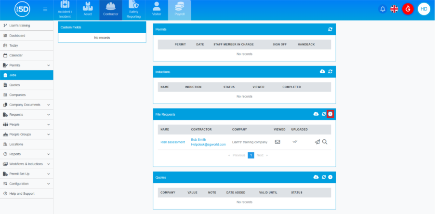Add a new quote with plus icon

(x=330, y=177)
